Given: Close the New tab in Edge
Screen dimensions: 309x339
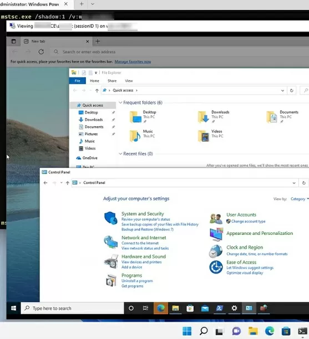Looking at the screenshot, I should (x=88, y=42).
